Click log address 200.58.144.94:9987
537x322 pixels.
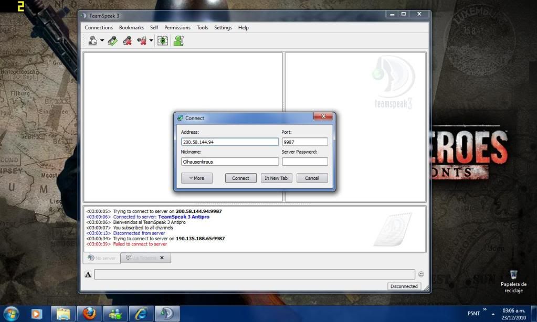pos(198,211)
